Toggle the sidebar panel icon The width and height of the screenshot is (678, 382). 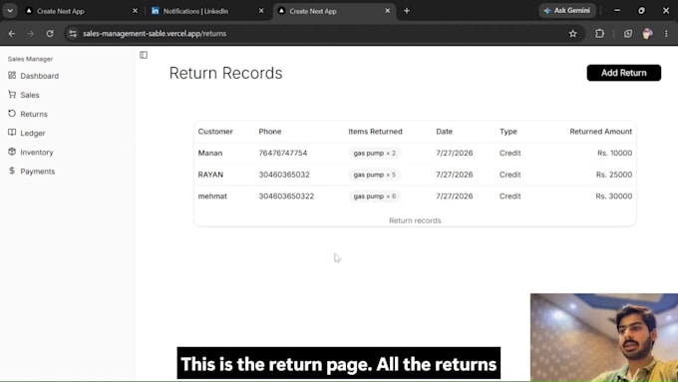(x=144, y=55)
